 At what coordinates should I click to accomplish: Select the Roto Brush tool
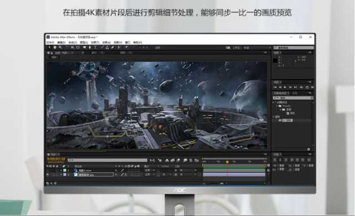[119, 48]
